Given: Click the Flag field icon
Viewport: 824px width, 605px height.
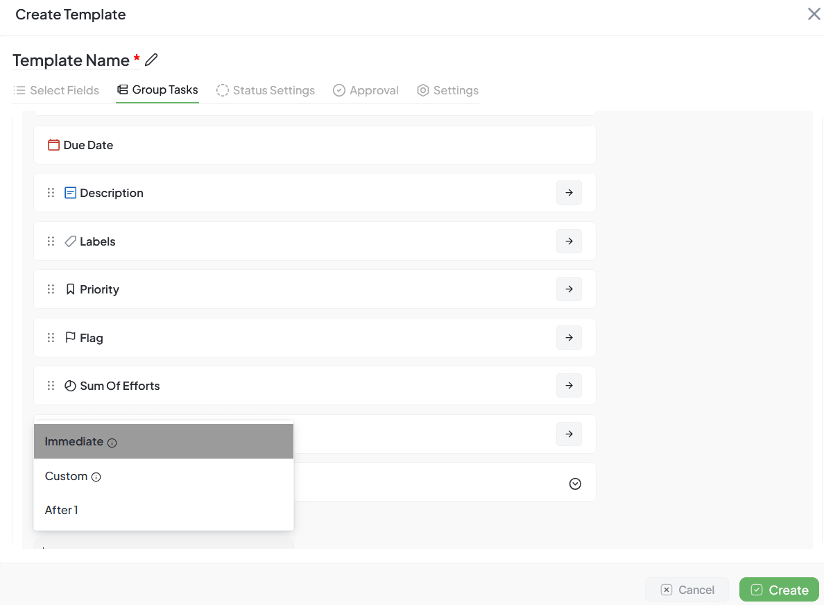Looking at the screenshot, I should (x=70, y=338).
